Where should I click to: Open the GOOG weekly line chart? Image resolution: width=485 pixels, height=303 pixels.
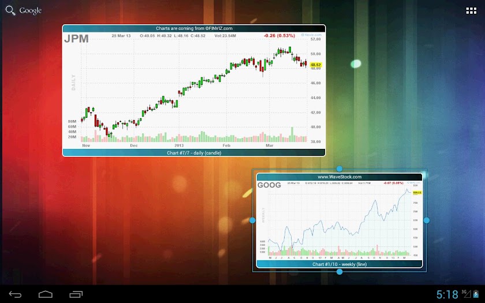click(339, 220)
